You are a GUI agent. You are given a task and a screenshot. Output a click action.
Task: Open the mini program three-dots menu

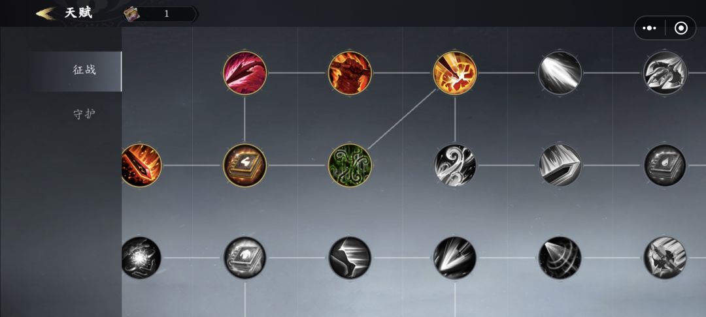click(649, 28)
